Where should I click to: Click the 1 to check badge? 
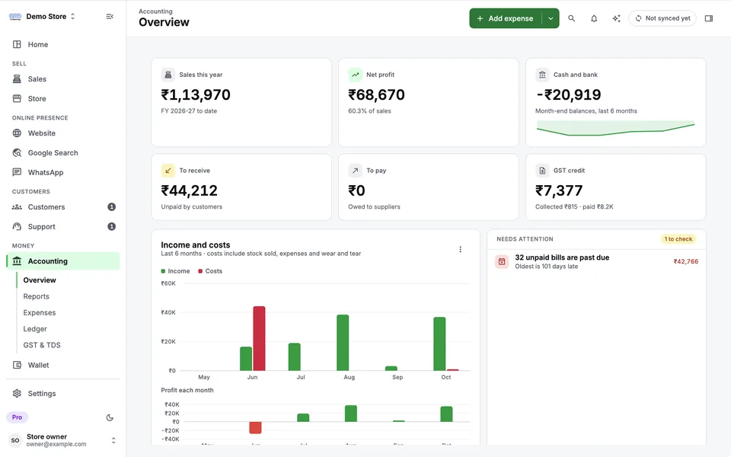tap(678, 238)
